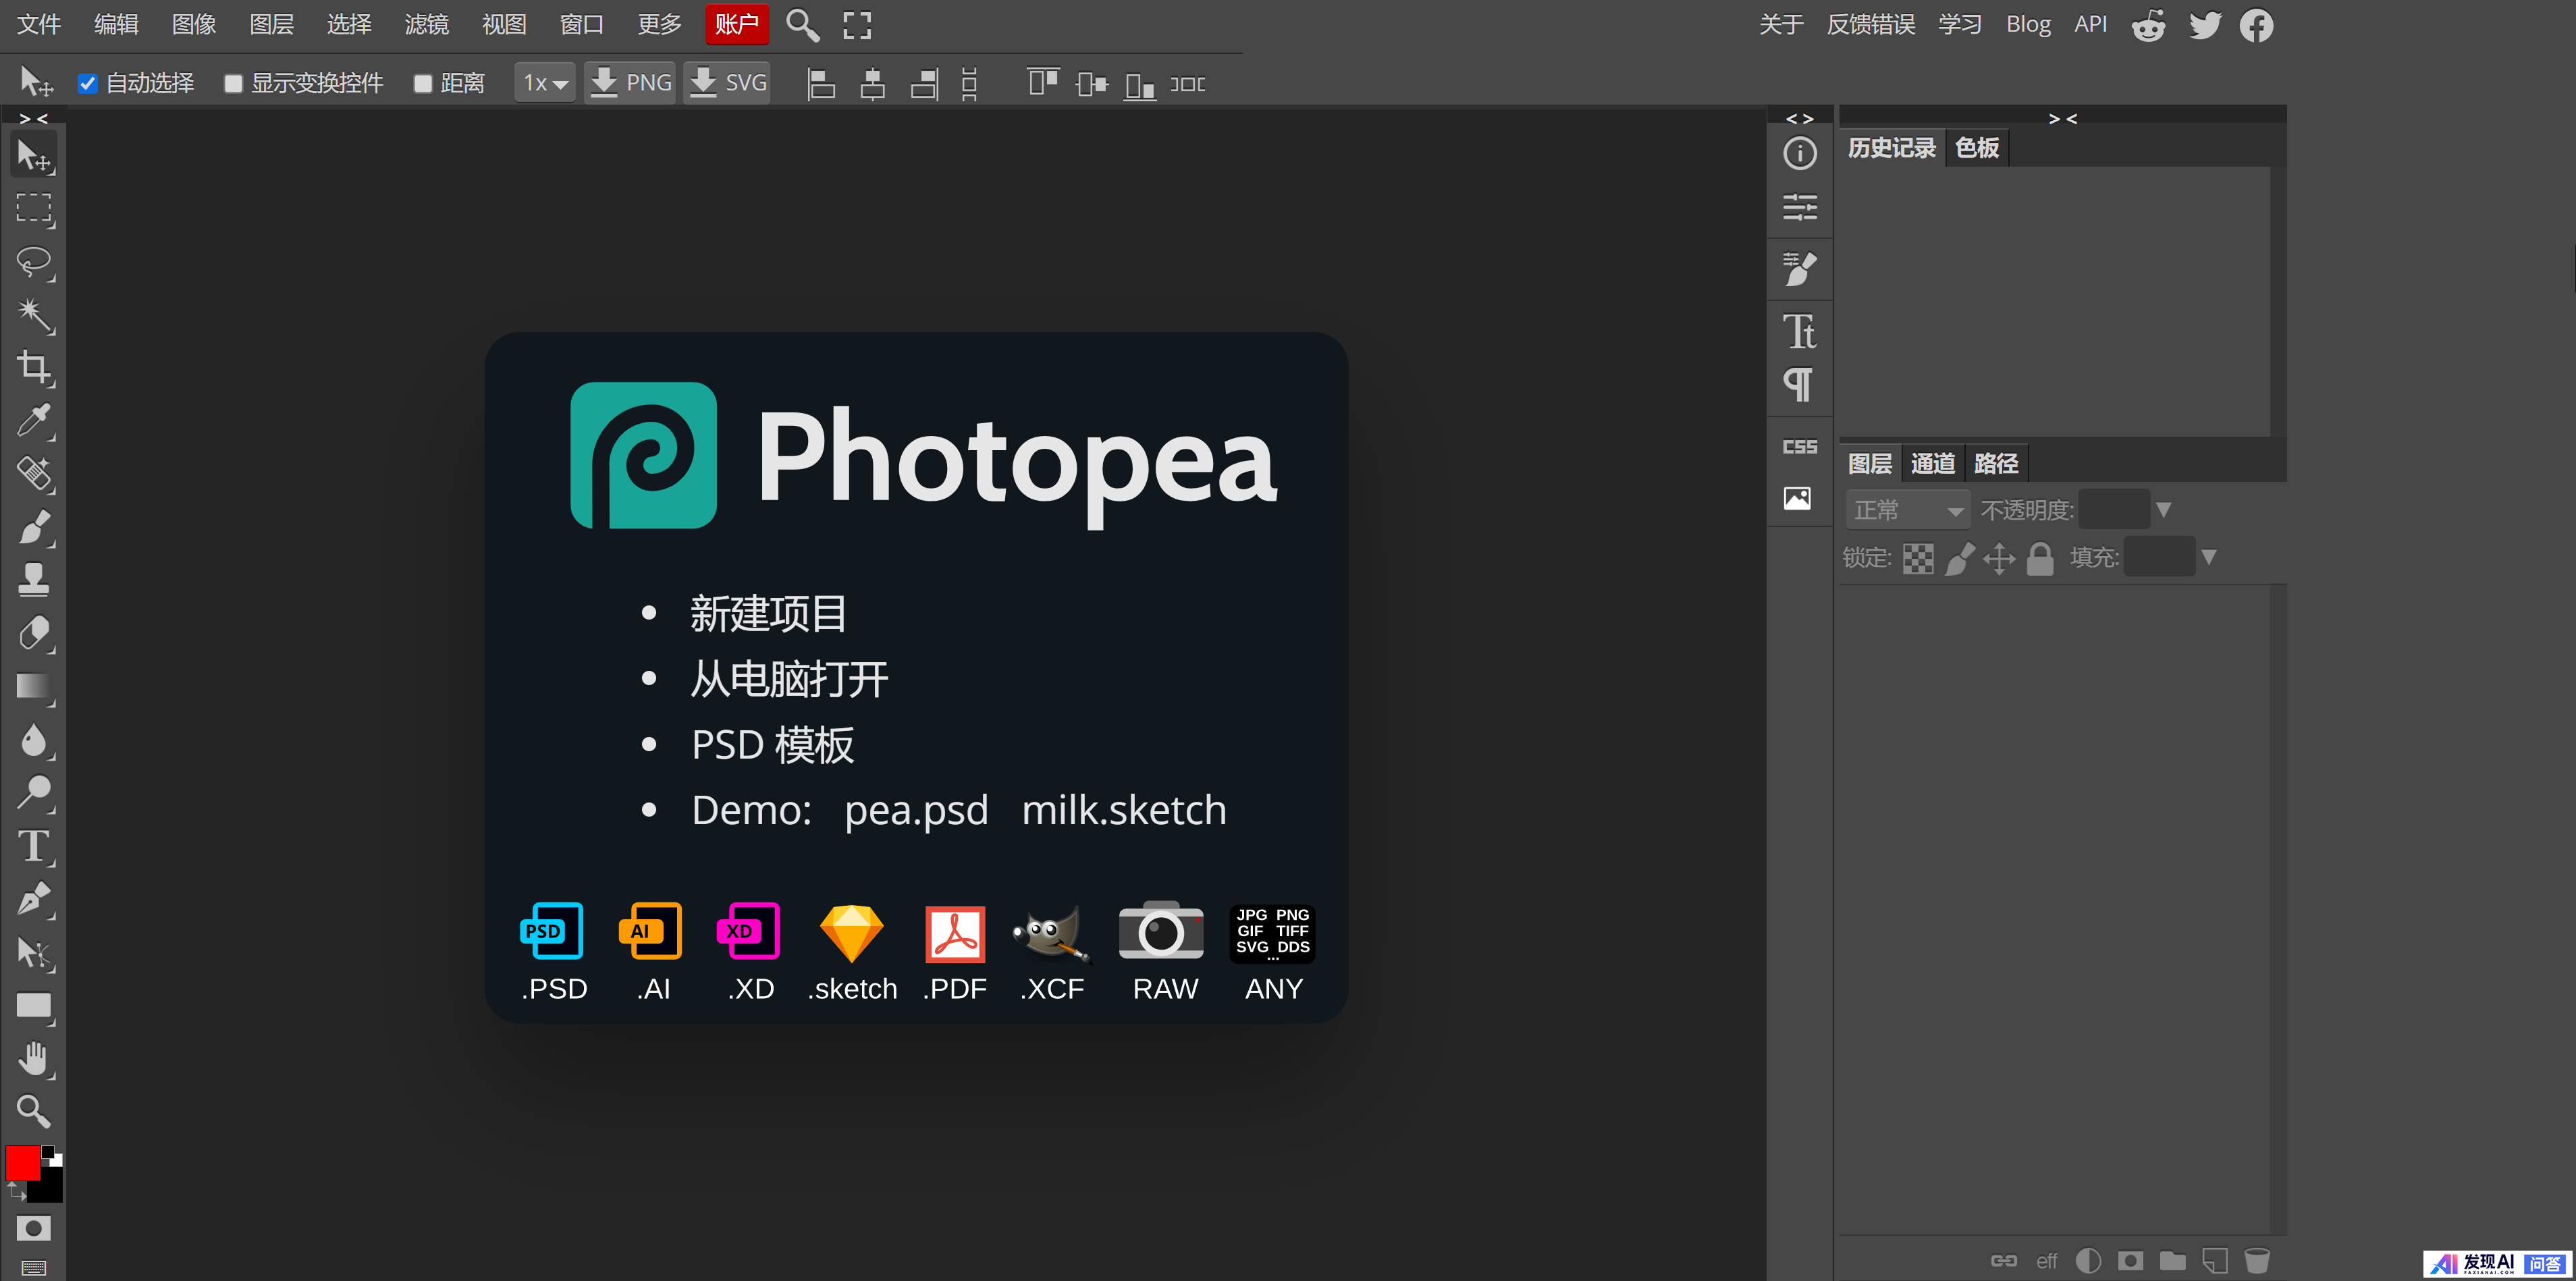Image resolution: width=2576 pixels, height=1281 pixels.
Task: Click the 从电脑打开 link
Action: (788, 679)
